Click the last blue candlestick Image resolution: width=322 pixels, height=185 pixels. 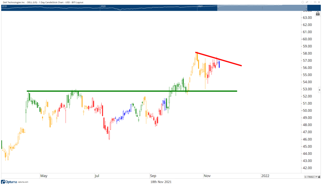[219, 64]
